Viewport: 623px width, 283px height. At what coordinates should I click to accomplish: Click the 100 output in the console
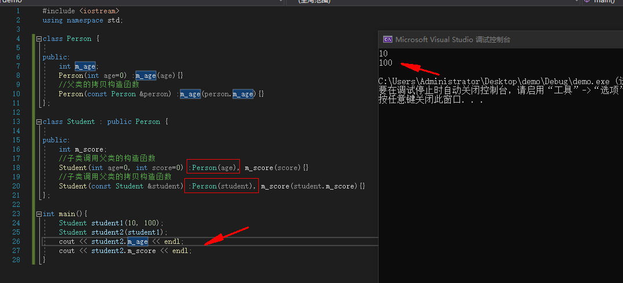tap(385, 62)
